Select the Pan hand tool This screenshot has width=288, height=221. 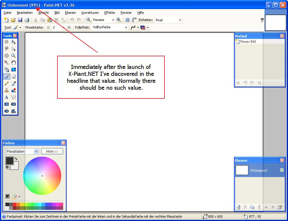pos(14,63)
